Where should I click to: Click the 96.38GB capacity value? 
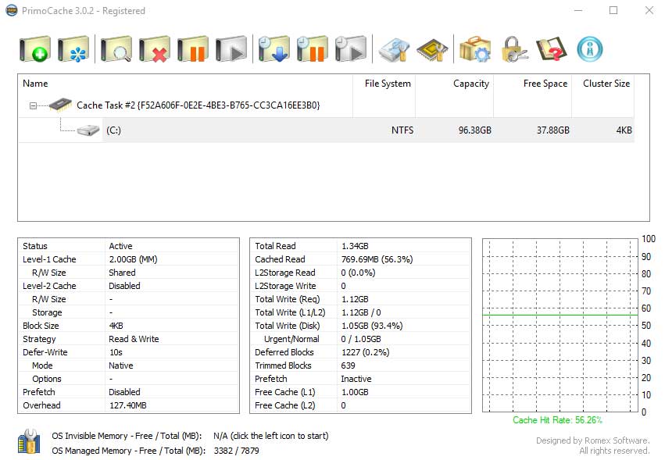click(x=474, y=130)
